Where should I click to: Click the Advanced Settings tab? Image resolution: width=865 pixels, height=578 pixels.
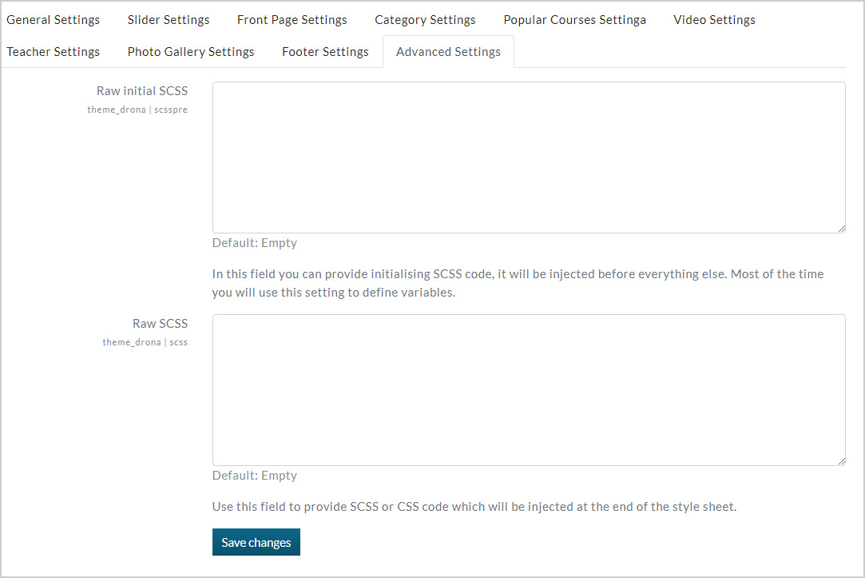[x=448, y=52]
